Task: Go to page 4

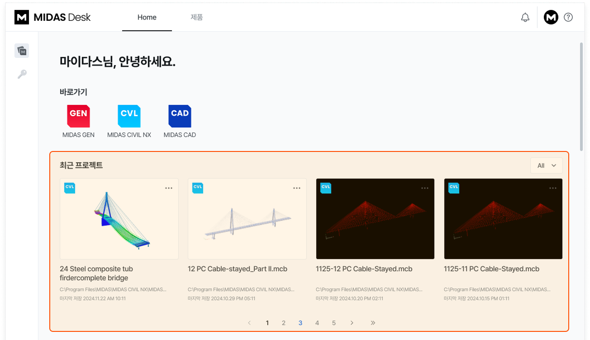Action: point(317,323)
